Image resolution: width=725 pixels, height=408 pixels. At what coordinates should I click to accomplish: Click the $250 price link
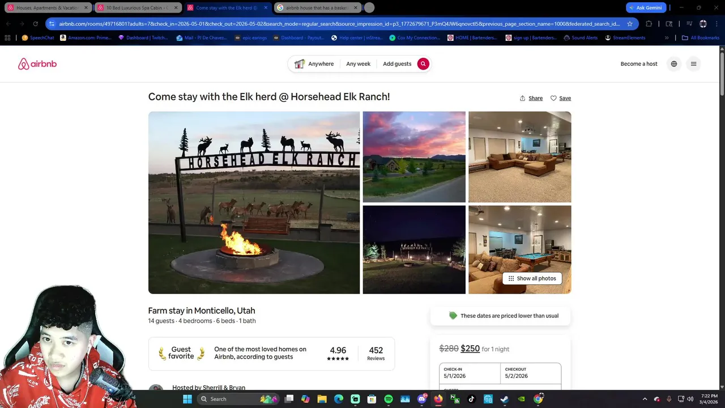(470, 348)
